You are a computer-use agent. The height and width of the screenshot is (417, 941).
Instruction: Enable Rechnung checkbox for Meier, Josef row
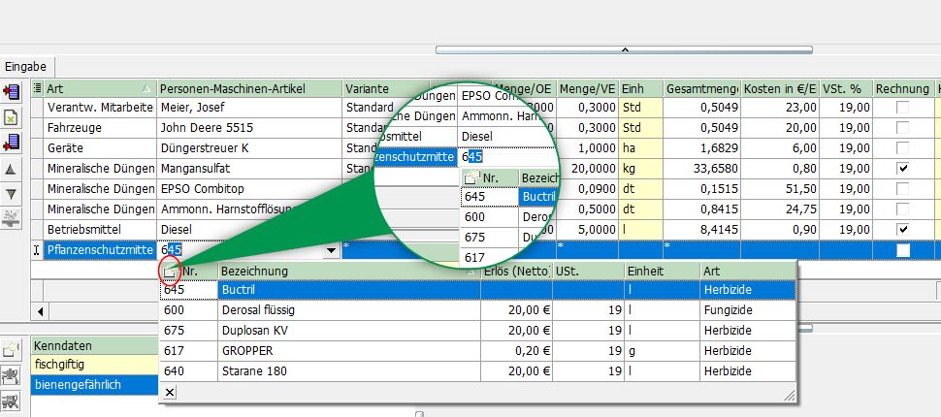[903, 108]
